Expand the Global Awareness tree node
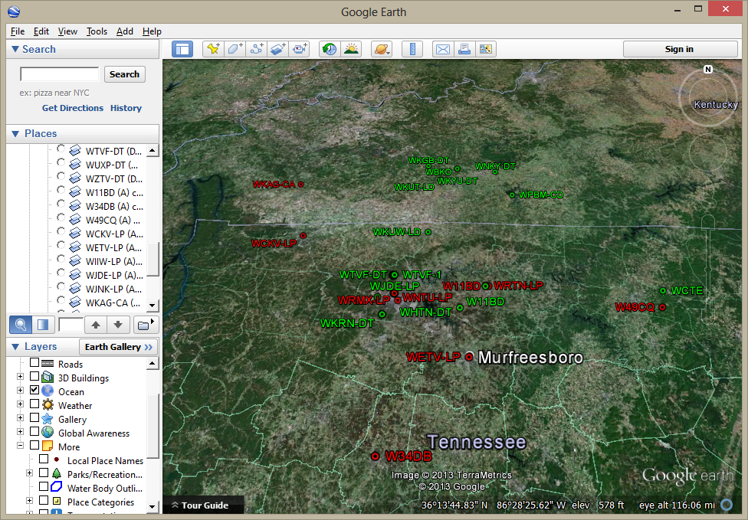Screen dimensions: 748x520 (x=20, y=432)
